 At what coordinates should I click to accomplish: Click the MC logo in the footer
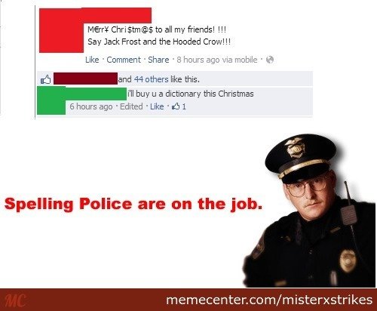pos(16,300)
